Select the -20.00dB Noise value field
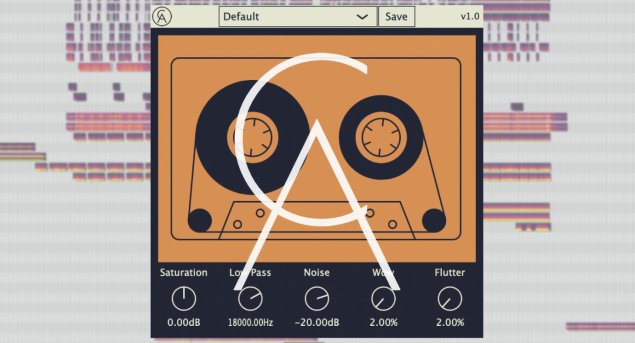The width and height of the screenshot is (635, 343). [317, 322]
